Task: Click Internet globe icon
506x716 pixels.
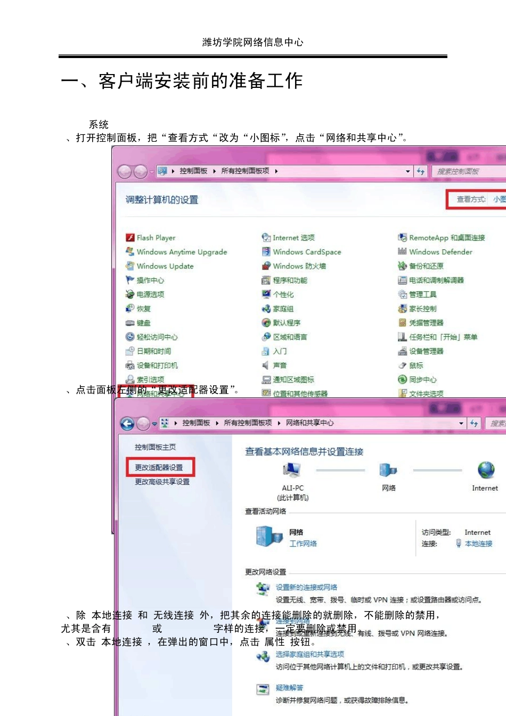Action: (486, 470)
